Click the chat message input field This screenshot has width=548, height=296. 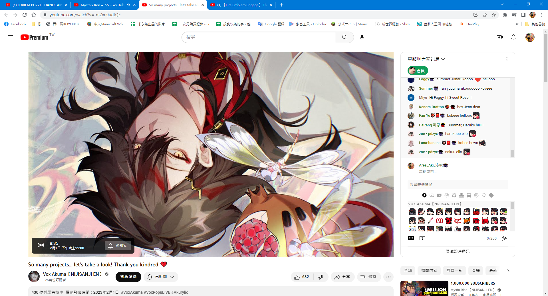coord(463,172)
